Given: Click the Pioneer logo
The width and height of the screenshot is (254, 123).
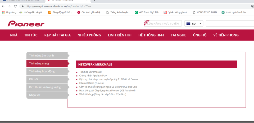Looking at the screenshot, I should 26,23.
